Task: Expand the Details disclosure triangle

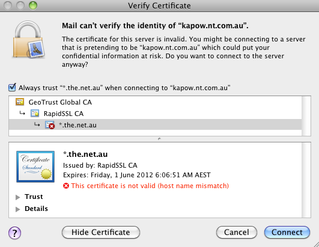Action: click(18, 209)
